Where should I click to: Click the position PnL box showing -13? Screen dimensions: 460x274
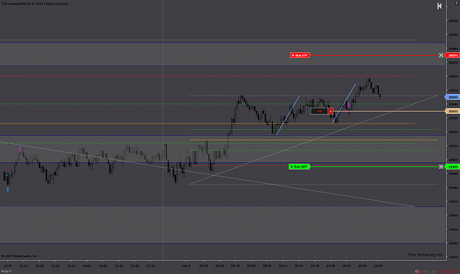point(319,111)
